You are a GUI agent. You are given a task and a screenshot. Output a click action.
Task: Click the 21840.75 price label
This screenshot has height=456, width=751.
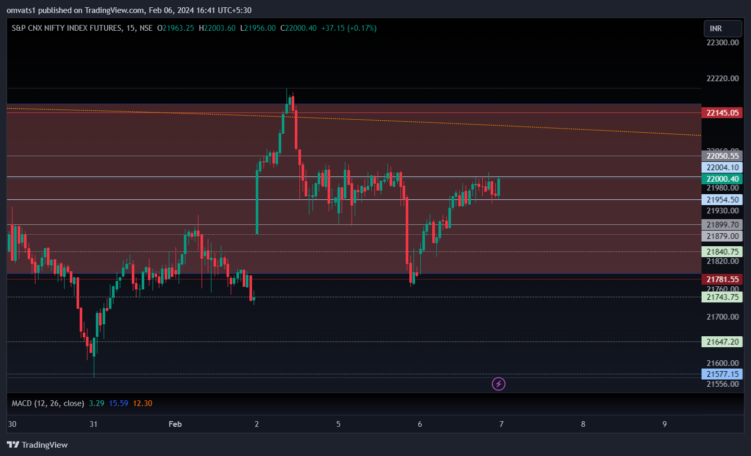point(722,252)
